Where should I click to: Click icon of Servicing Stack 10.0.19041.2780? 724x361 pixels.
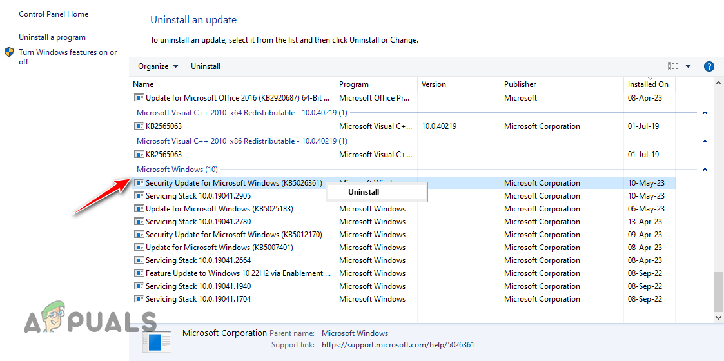click(x=139, y=222)
